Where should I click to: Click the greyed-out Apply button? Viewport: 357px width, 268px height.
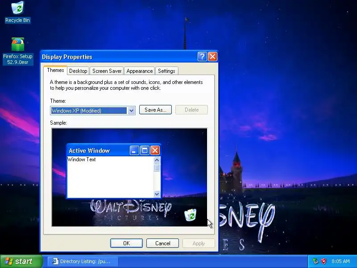click(199, 243)
